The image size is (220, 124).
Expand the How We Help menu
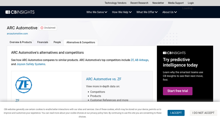(122, 12)
